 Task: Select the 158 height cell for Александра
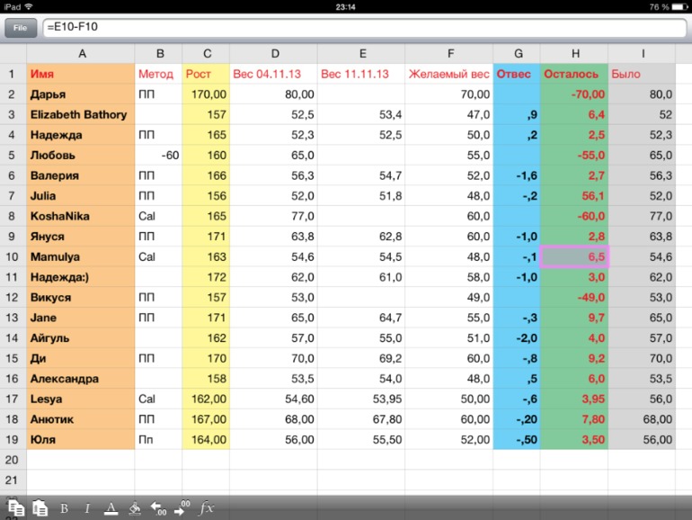point(206,379)
